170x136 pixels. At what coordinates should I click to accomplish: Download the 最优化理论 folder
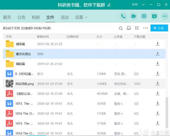(157, 54)
